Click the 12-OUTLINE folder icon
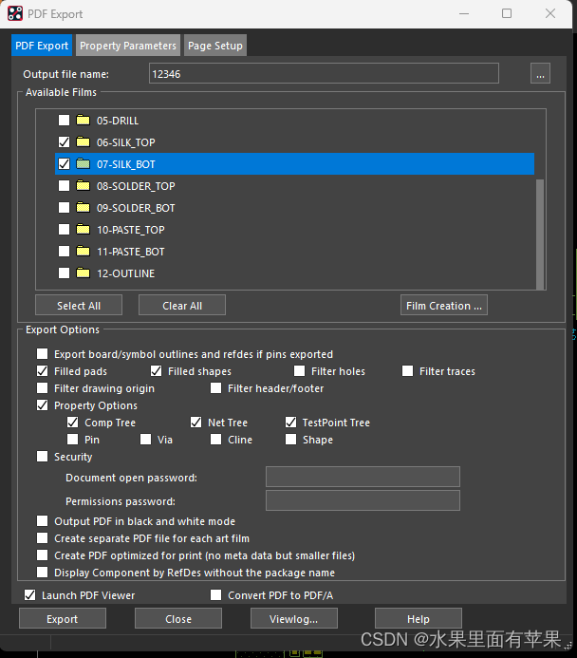Screen dimensions: 577x658 click(83, 273)
